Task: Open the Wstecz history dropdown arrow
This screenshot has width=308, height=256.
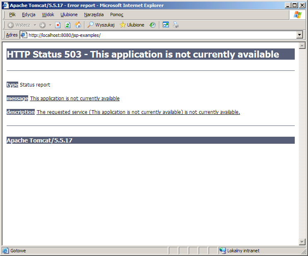Action: coord(35,25)
